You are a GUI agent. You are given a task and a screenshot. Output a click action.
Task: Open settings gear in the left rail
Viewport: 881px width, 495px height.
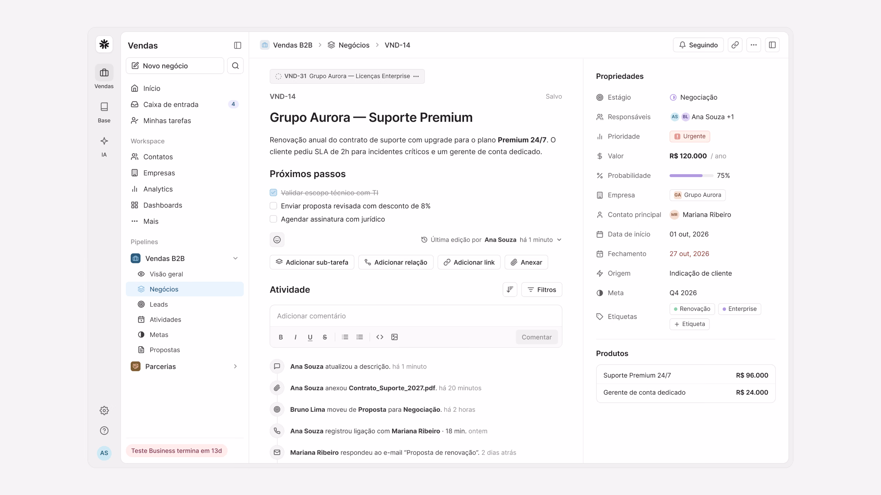click(104, 410)
